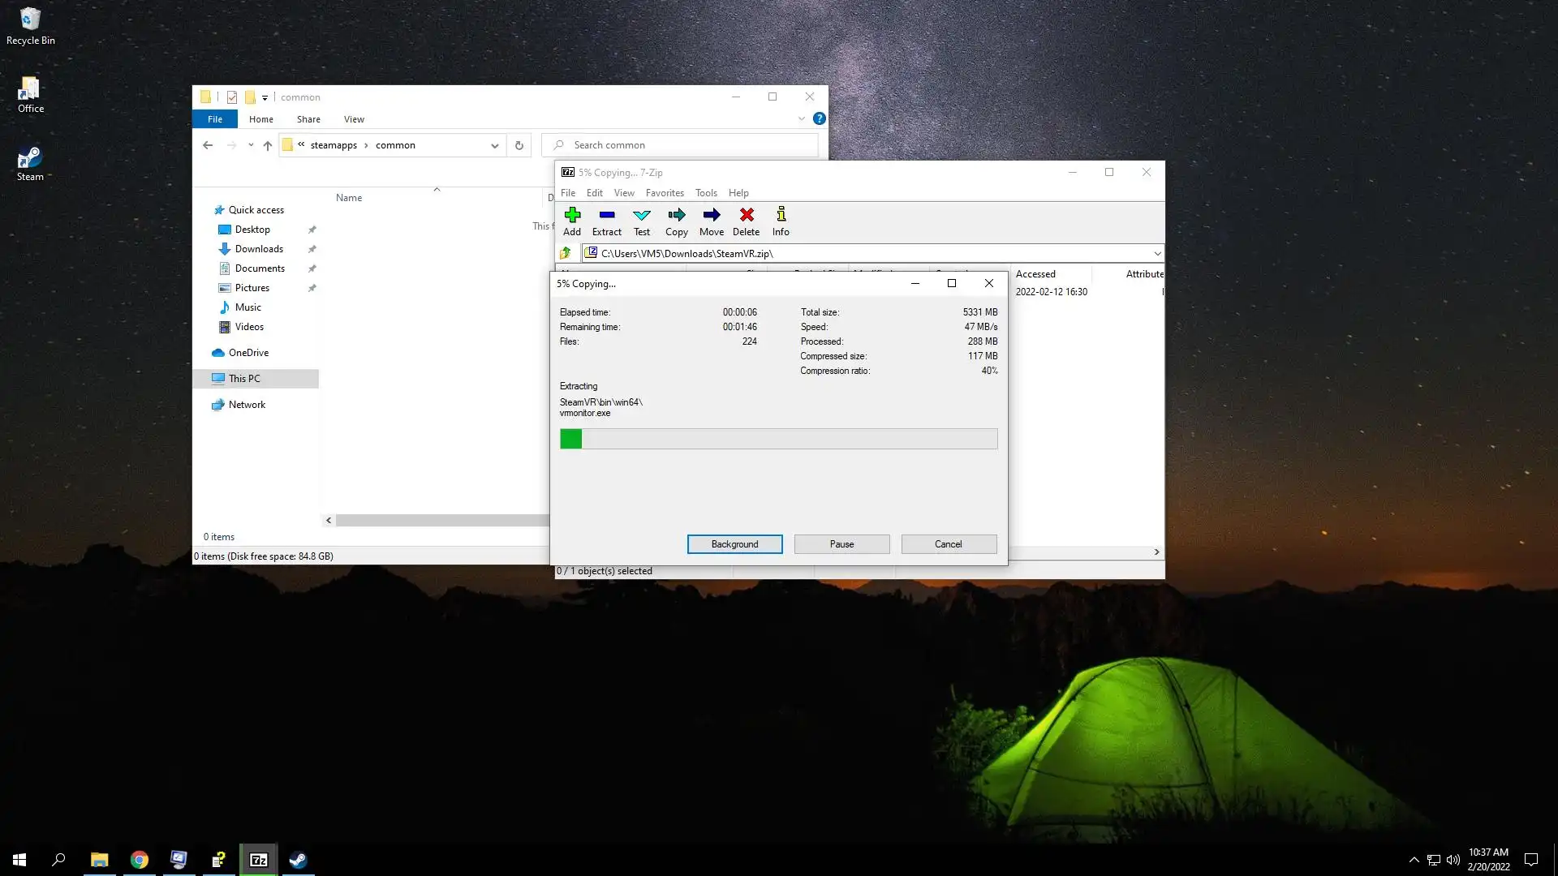This screenshot has width=1558, height=876.
Task: Open the Favorites menu in 7-Zip
Action: coord(664,193)
